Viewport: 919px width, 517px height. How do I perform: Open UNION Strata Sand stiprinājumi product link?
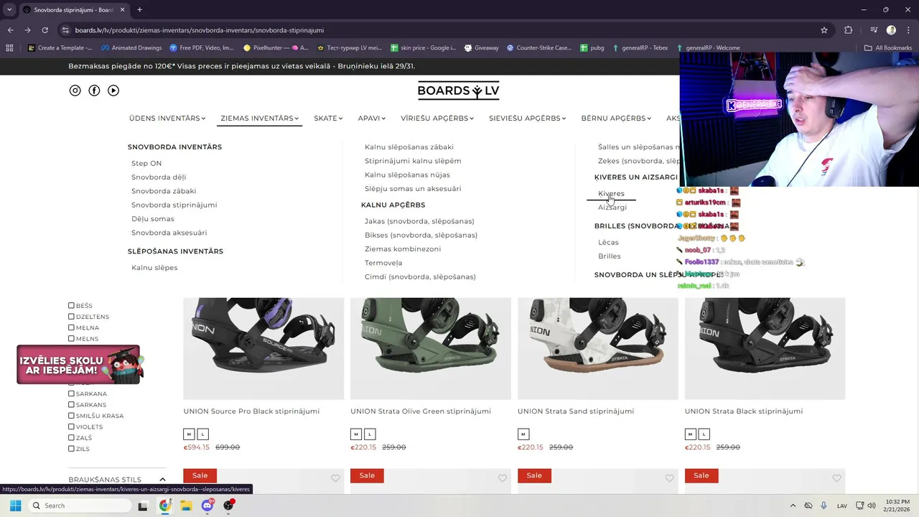click(576, 411)
